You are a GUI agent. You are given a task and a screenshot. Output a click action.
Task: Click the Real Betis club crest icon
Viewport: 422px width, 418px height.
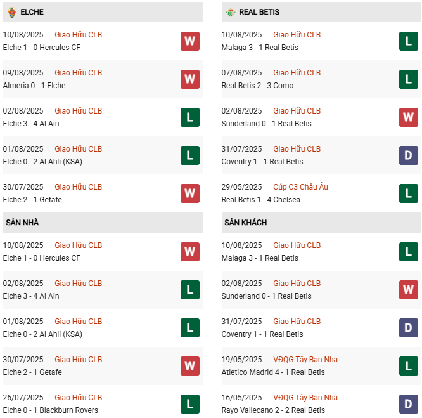231,12
